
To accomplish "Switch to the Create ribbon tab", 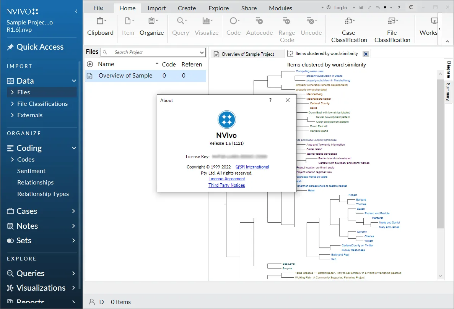I will (187, 8).
